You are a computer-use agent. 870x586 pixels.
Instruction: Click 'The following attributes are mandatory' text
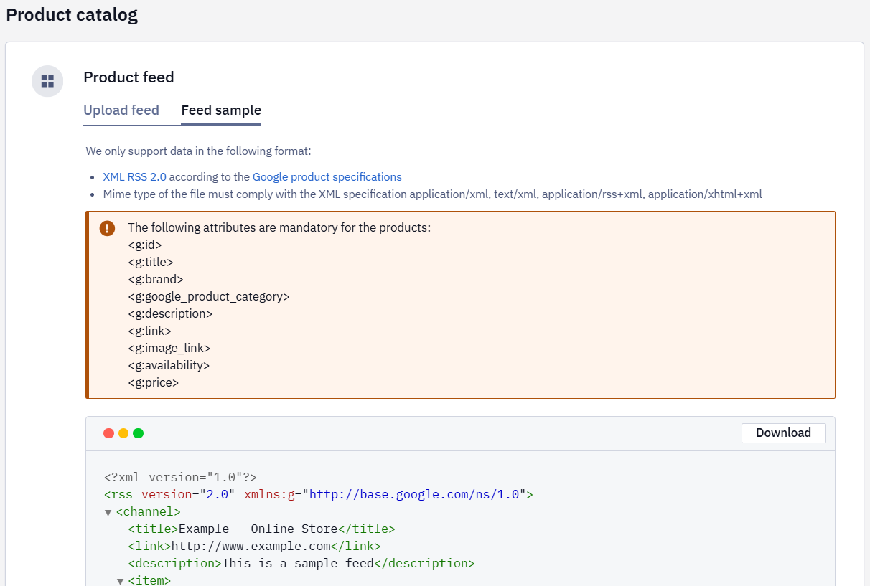tap(279, 227)
